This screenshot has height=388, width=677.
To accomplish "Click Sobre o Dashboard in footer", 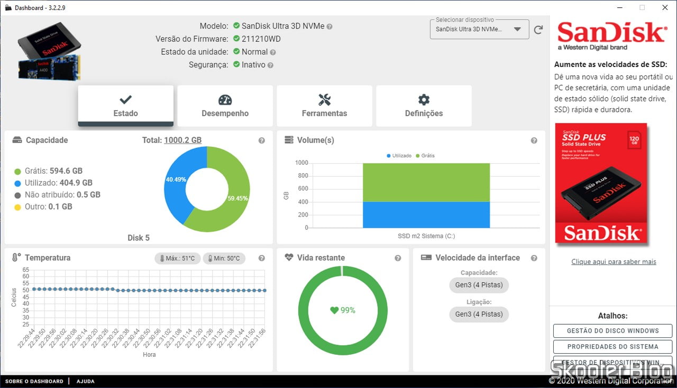I will point(34,381).
